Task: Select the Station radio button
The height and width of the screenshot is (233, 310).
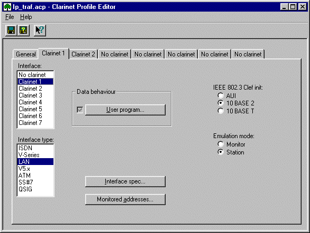Action: [x=221, y=152]
